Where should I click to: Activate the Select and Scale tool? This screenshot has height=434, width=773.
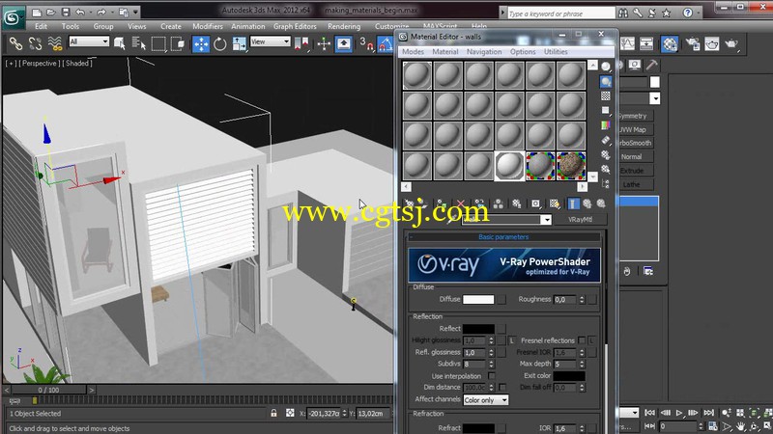239,43
